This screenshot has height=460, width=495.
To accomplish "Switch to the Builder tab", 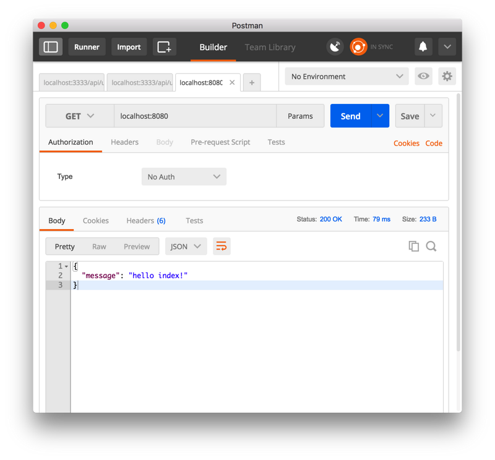I will click(213, 47).
